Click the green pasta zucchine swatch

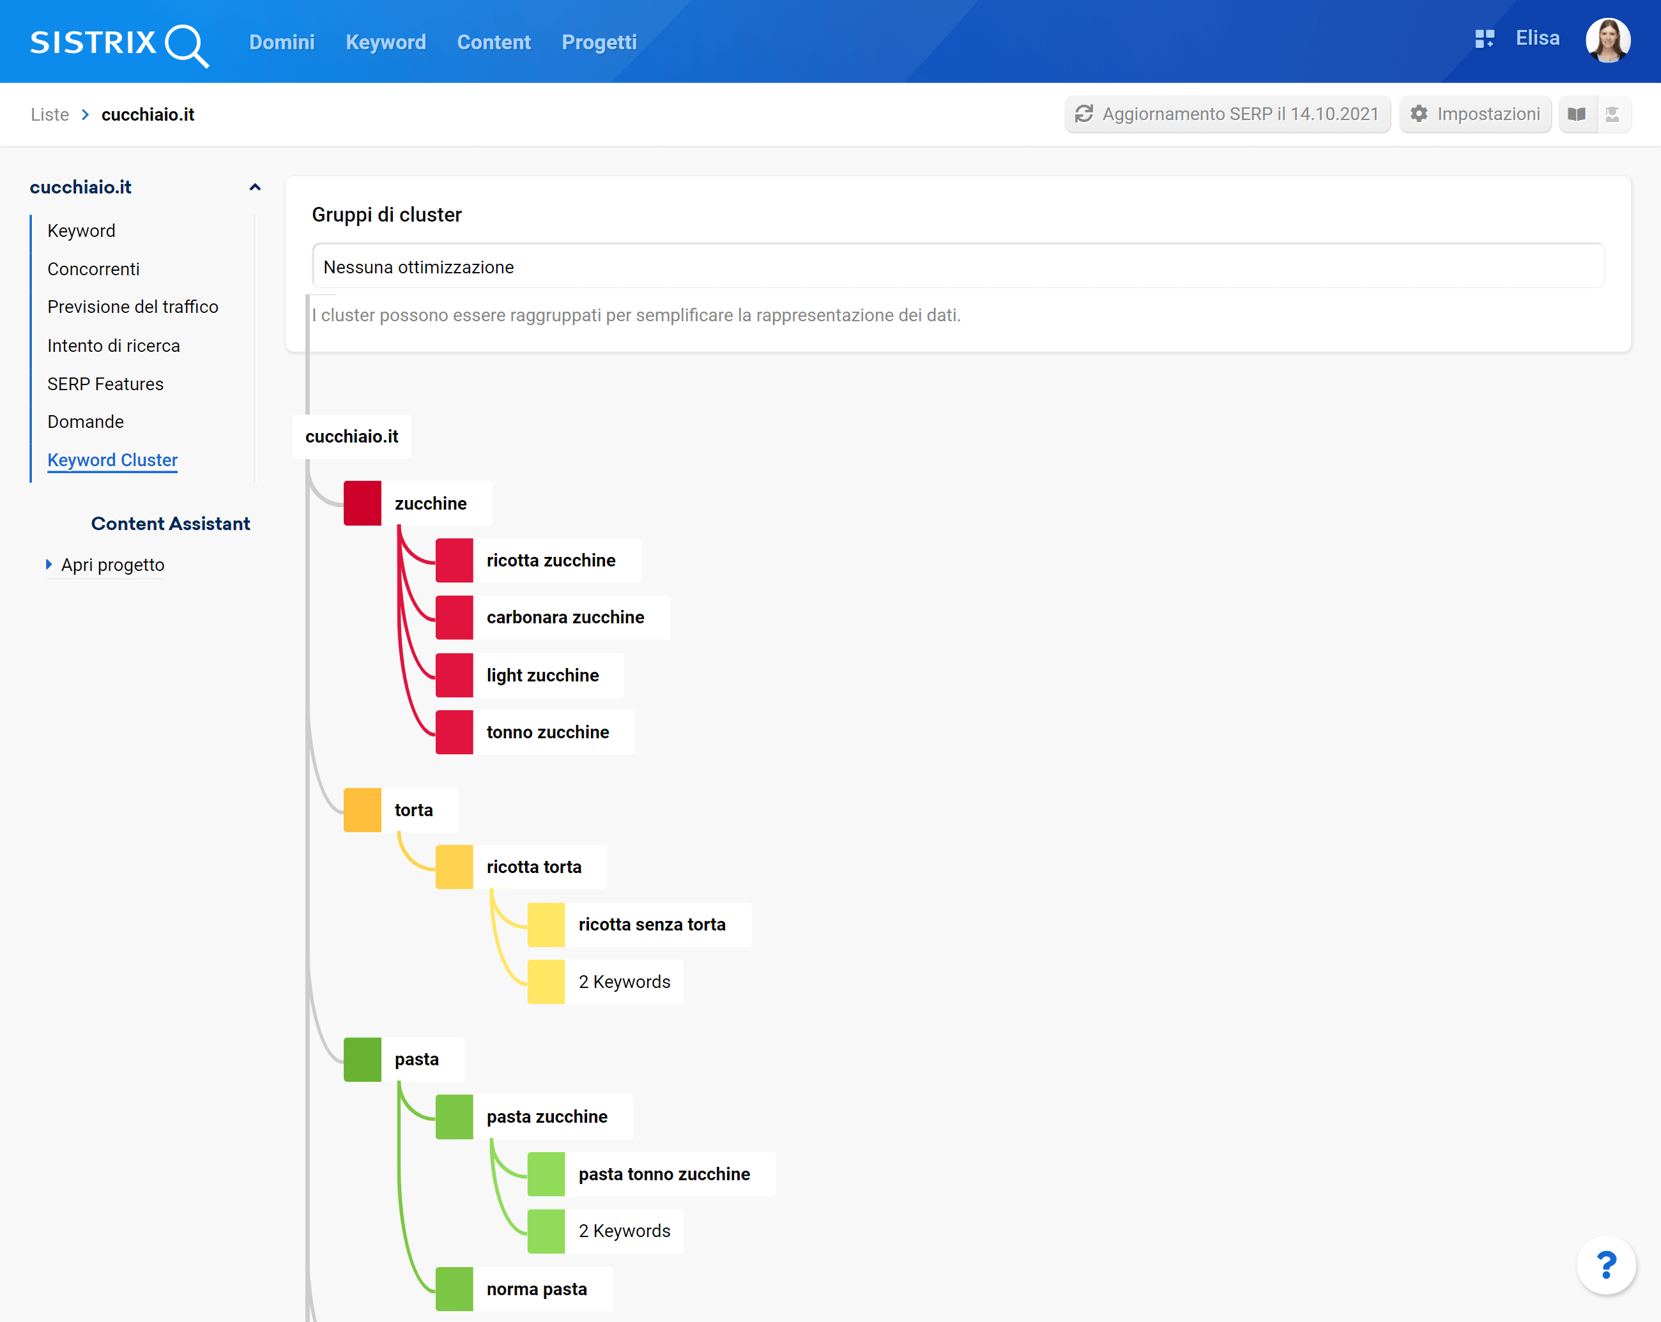tap(454, 1116)
